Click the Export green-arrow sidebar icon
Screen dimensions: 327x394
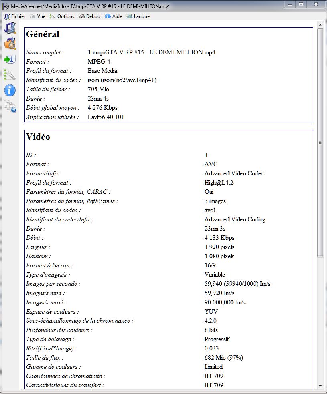point(10,59)
